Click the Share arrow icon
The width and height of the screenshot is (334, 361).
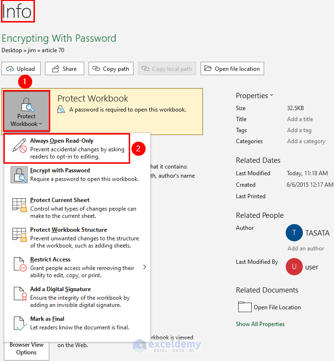[x=56, y=68]
